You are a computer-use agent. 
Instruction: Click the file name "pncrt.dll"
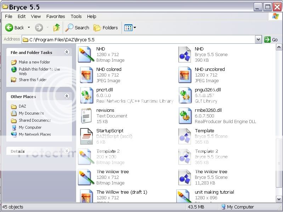pos(105,90)
